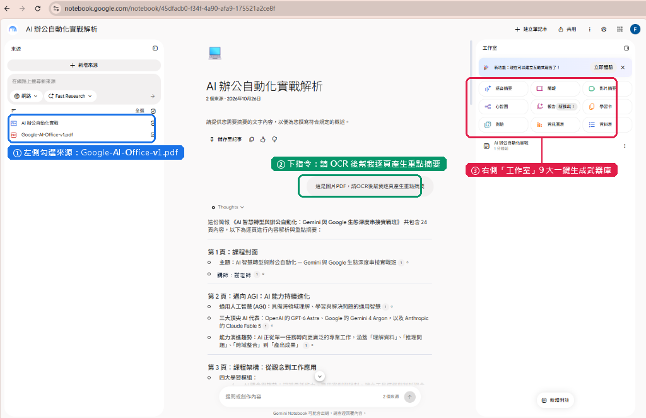Image resolution: width=646 pixels, height=418 pixels.
Task: Open citation 1 after 通用人工智慧 (AGI) line
Action: pos(385,307)
